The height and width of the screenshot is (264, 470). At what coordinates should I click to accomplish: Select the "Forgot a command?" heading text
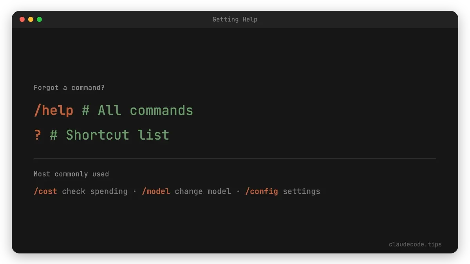69,88
